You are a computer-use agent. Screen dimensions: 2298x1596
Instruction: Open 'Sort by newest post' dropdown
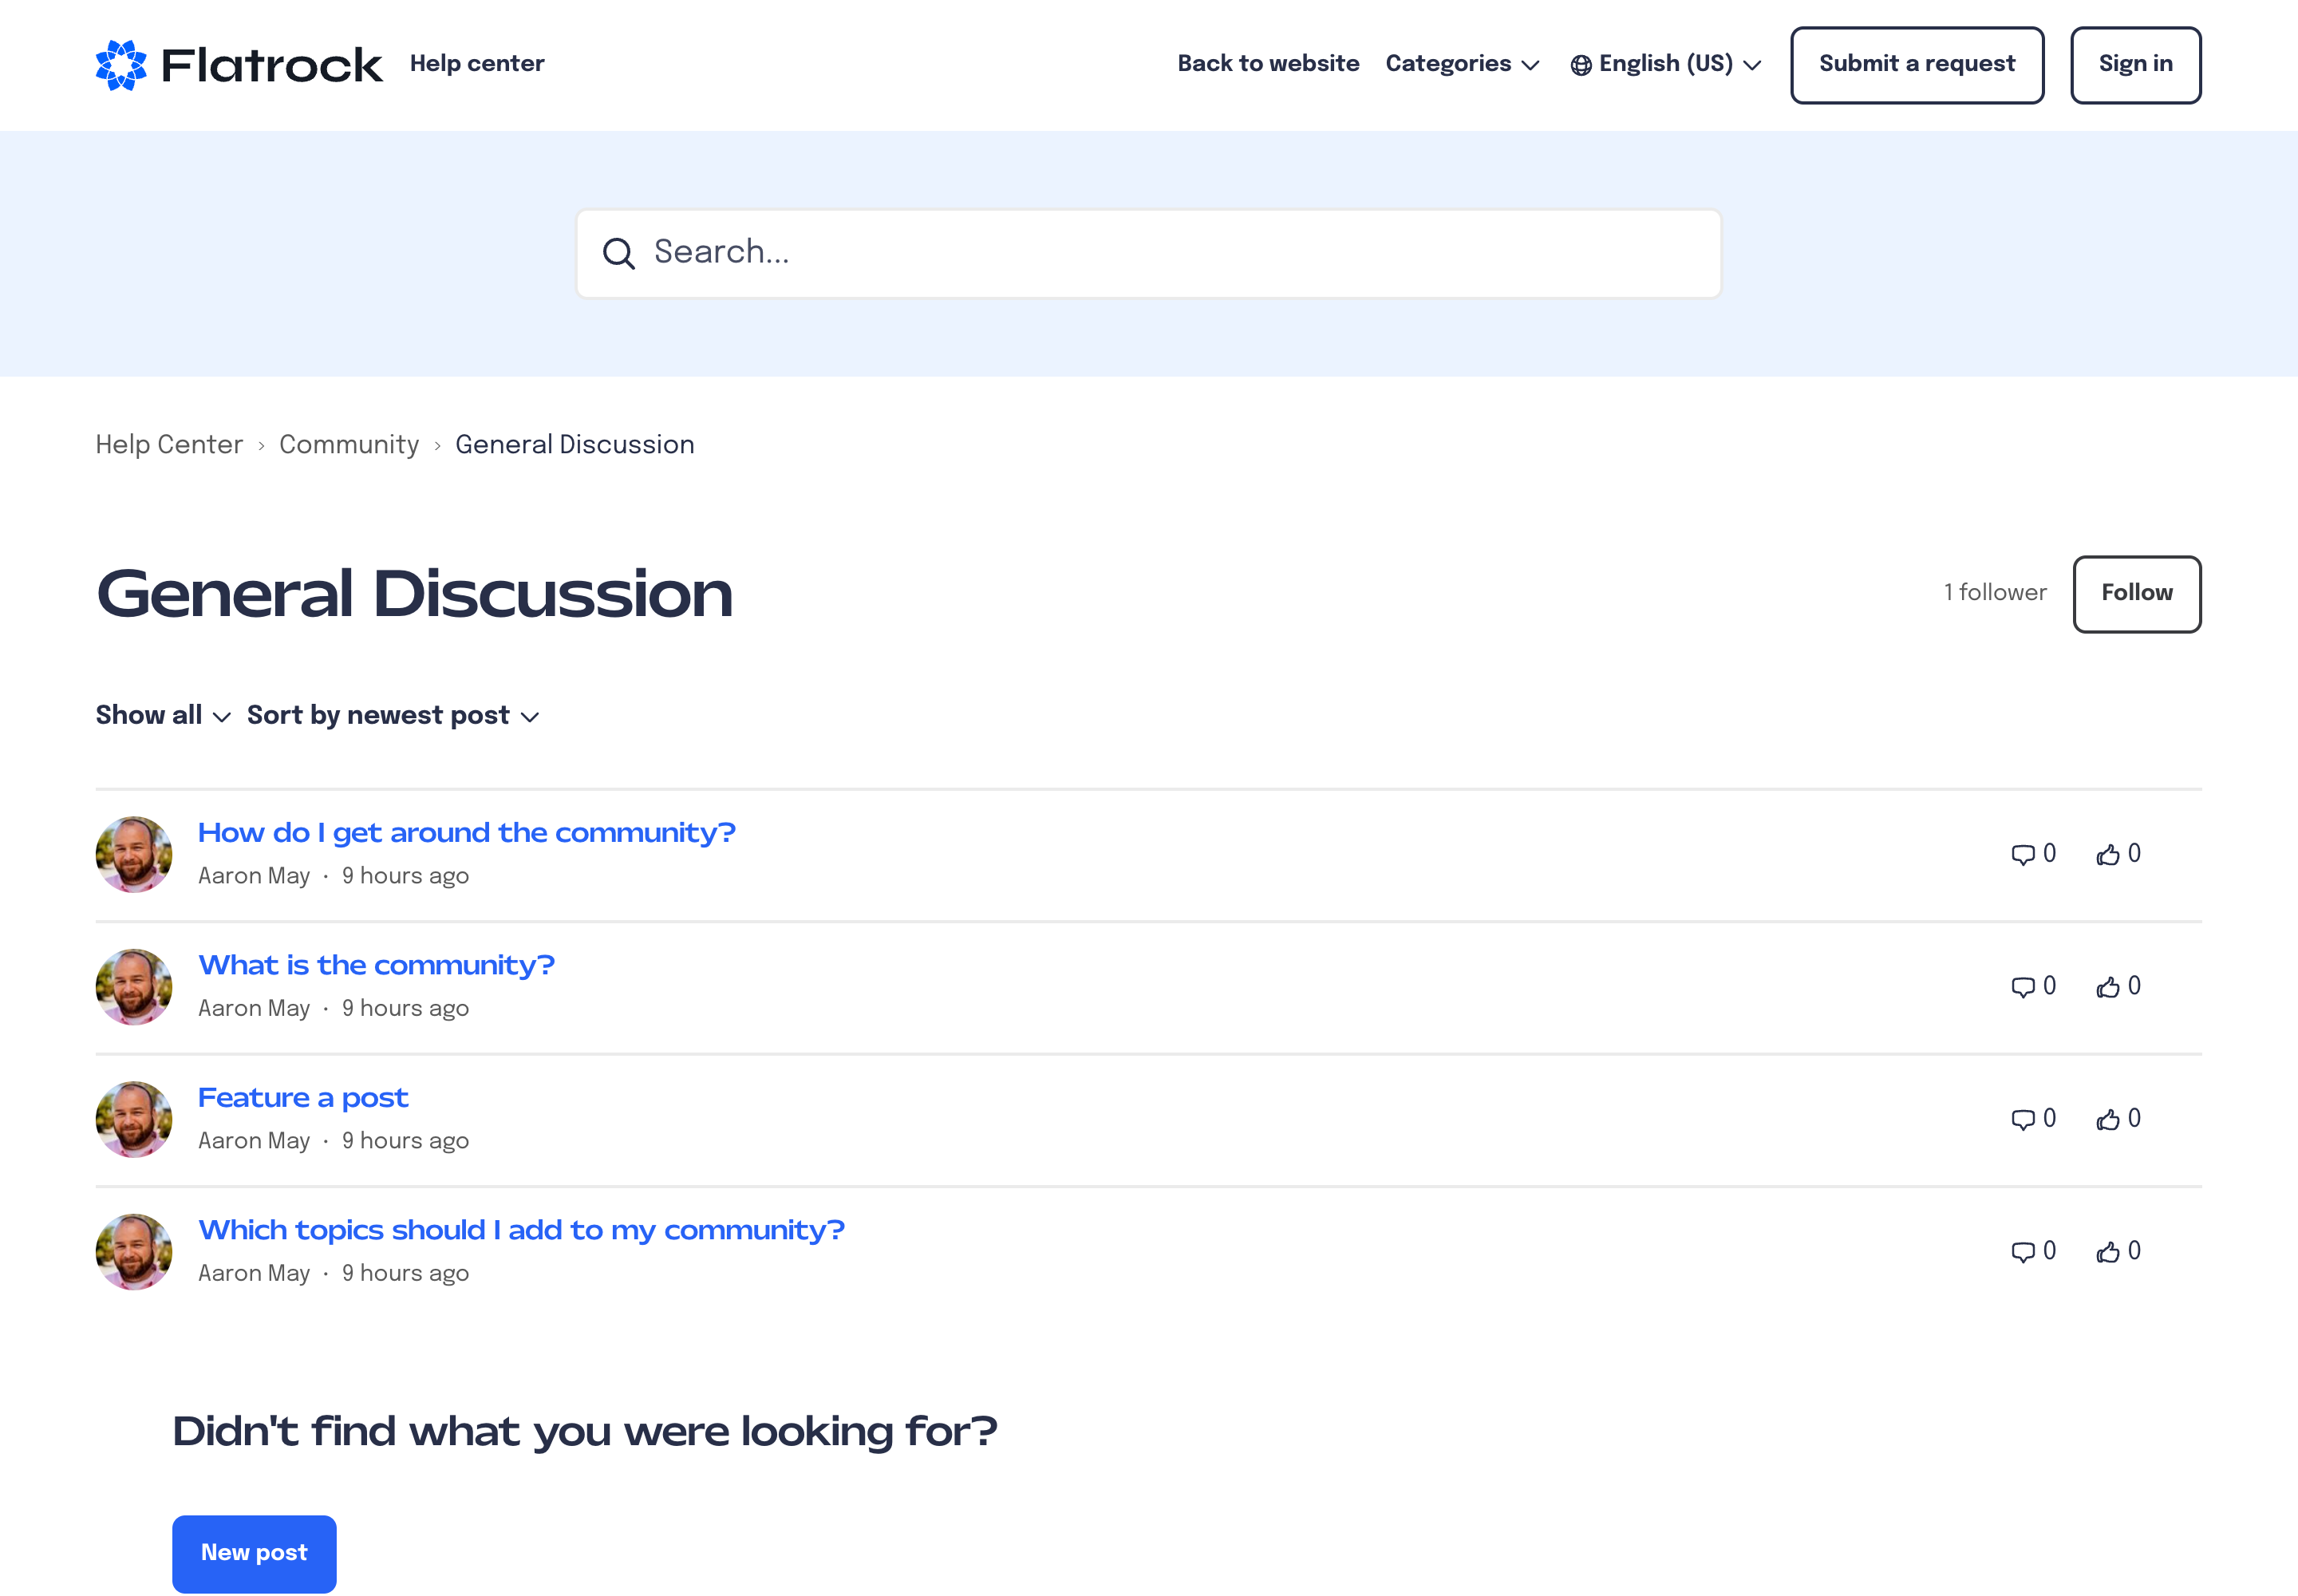click(393, 716)
